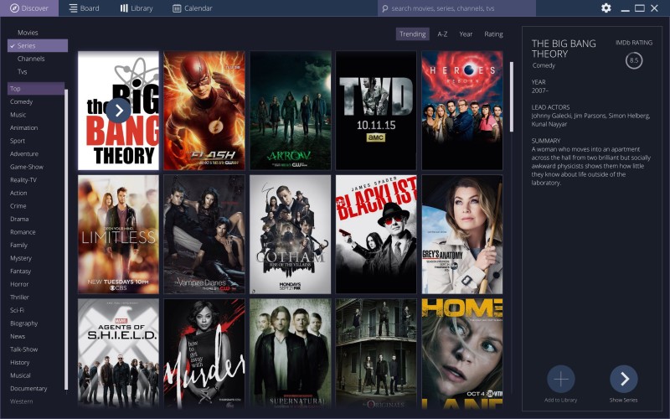Filter by Biography genre
The height and width of the screenshot is (419, 670).
coord(24,323)
